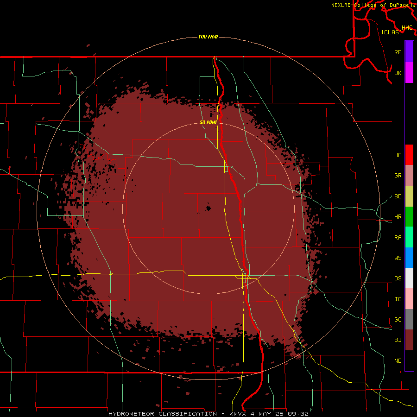Click the BD legend label

point(398,196)
